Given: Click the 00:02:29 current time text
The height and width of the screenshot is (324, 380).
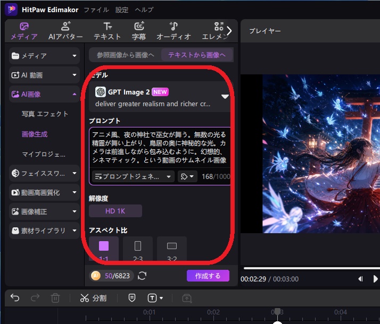Looking at the screenshot, I should pyautogui.click(x=253, y=279).
